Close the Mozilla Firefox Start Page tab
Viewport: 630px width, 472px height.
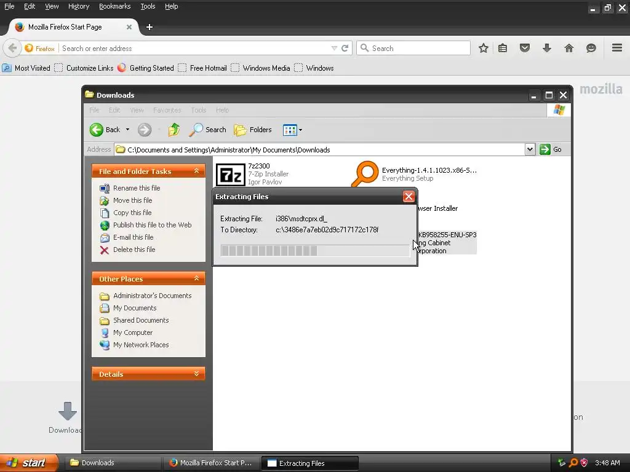pos(129,27)
